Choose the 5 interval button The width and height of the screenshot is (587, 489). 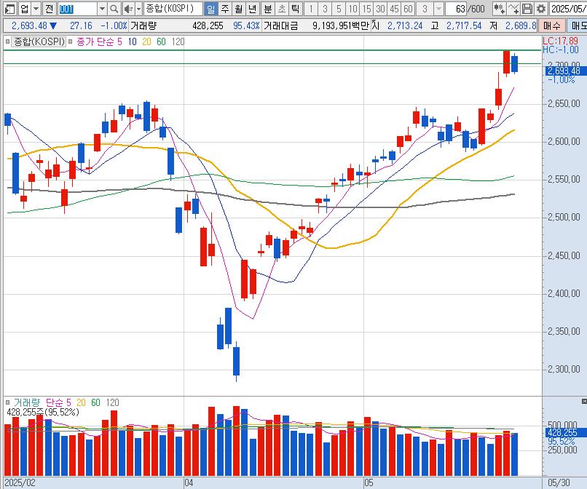point(339,9)
